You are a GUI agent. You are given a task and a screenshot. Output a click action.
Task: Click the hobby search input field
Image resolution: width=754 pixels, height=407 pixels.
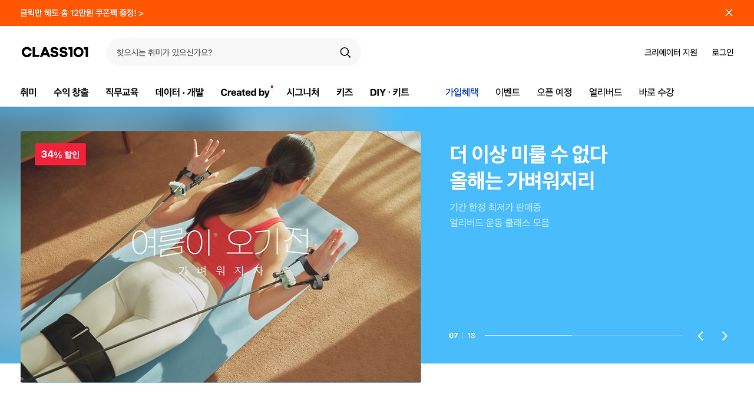pos(224,52)
